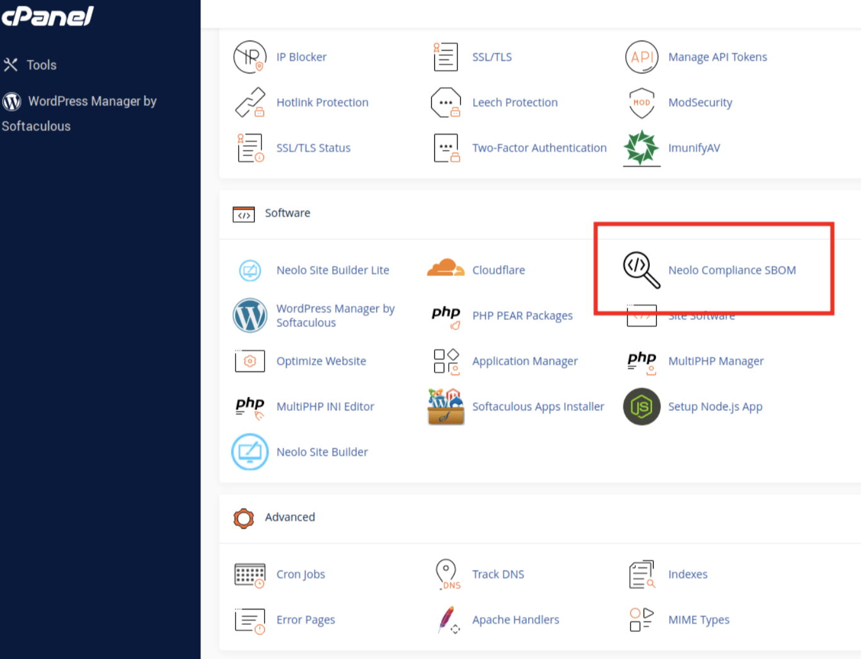Click the Optimize Website icon
861x659 pixels.
250,361
